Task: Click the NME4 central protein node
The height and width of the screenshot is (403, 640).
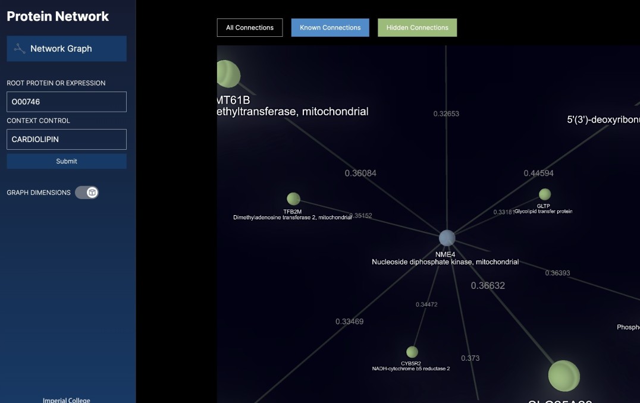Action: (x=447, y=238)
